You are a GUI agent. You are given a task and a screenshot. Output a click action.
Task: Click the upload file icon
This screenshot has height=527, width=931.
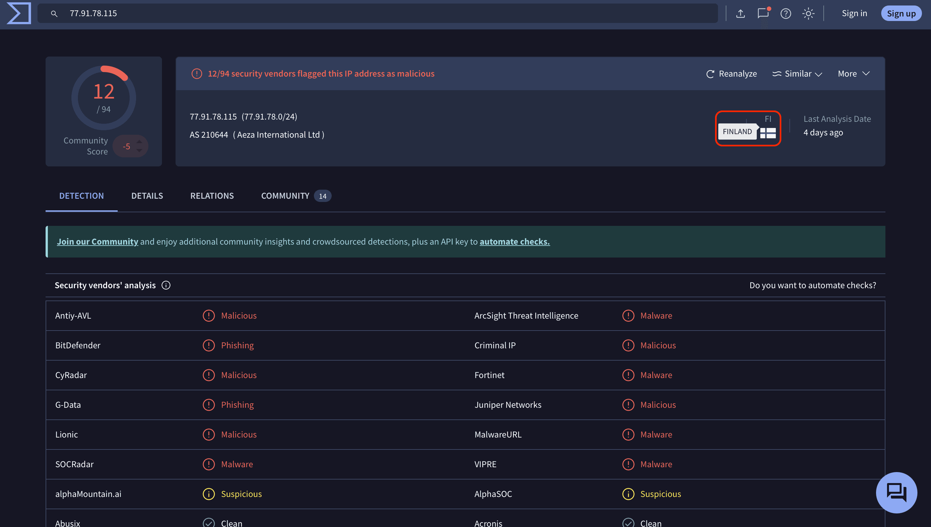[x=741, y=14]
